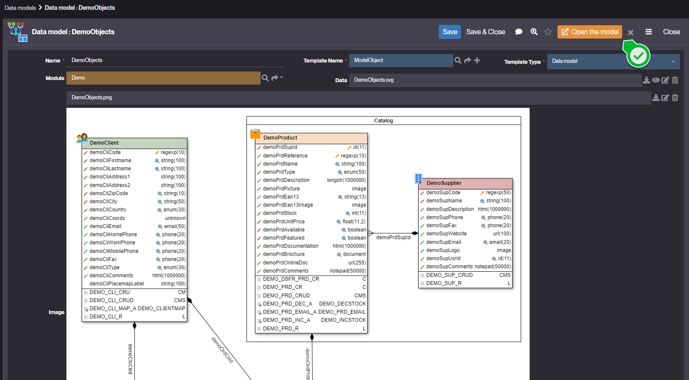Click the demoSupLogo field row
Image resolution: width=689 pixels, height=380 pixels.
tap(465, 250)
